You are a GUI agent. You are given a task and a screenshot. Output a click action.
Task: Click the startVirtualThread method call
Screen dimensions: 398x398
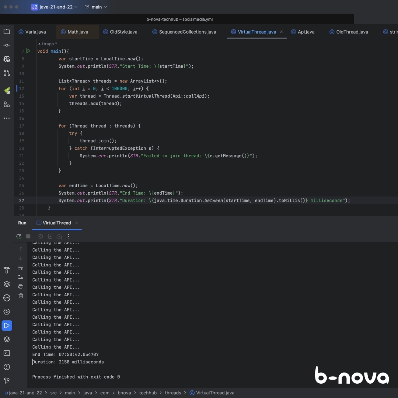tap(146, 96)
